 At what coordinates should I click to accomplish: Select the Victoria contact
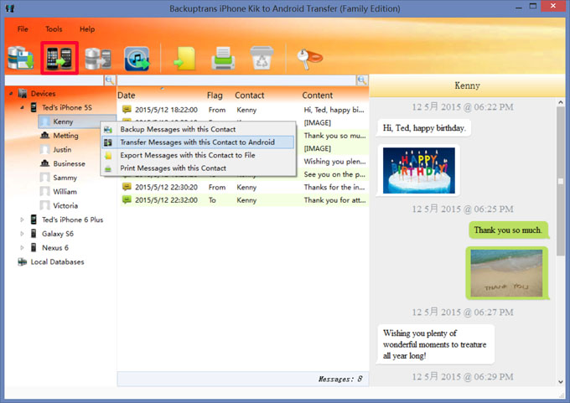[x=65, y=205]
